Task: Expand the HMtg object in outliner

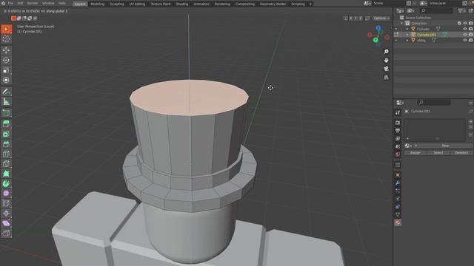Action: click(x=407, y=41)
